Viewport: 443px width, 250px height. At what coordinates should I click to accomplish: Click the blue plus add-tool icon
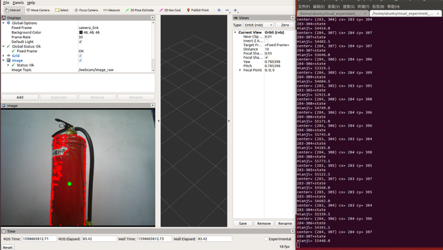219,10
